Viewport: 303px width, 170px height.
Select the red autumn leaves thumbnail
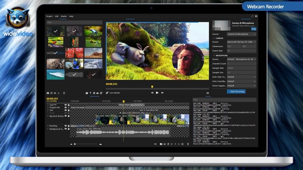(x=74, y=53)
